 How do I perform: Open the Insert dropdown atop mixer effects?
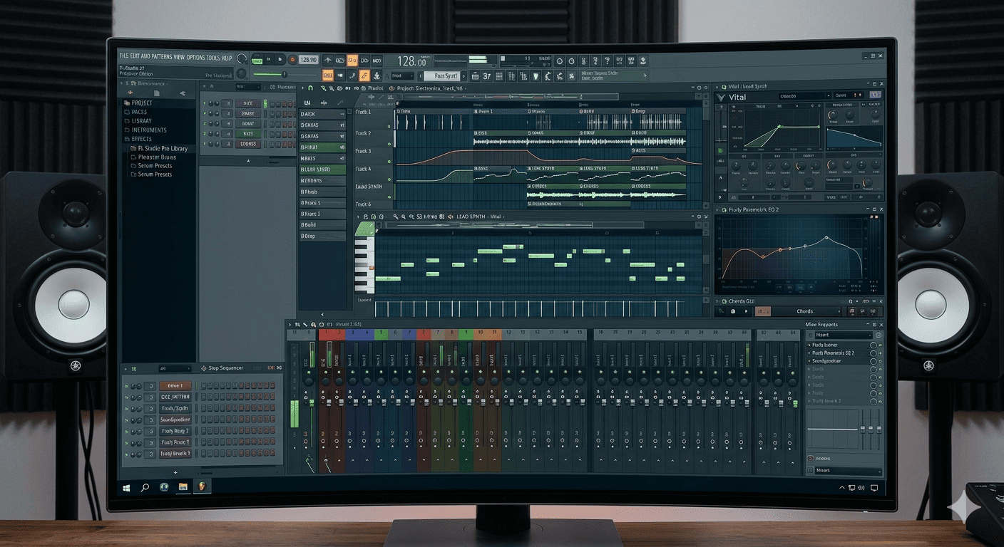(844, 335)
